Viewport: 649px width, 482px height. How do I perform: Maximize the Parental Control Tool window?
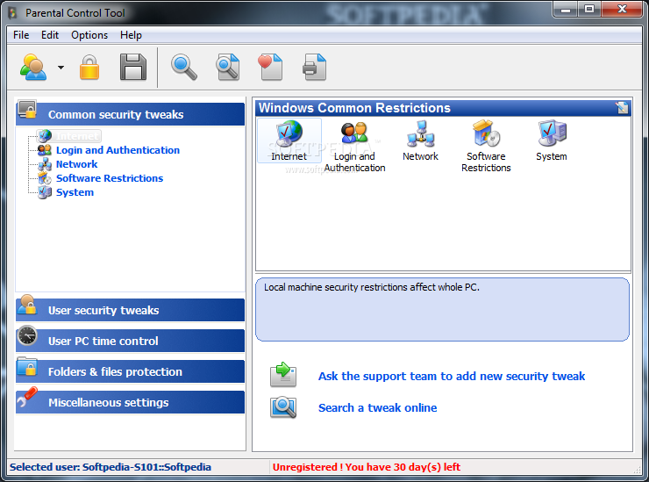click(x=589, y=9)
